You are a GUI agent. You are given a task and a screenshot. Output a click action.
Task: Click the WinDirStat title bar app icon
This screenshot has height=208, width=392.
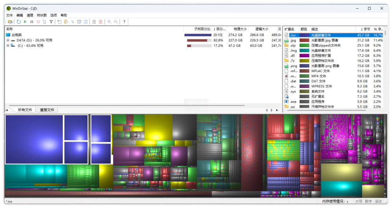tap(9, 8)
